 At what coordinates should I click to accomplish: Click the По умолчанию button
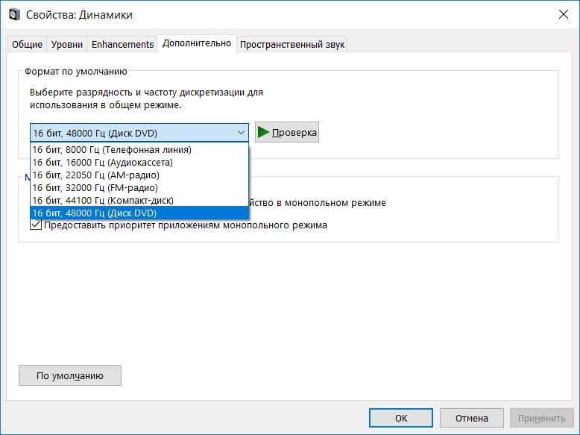click(69, 376)
